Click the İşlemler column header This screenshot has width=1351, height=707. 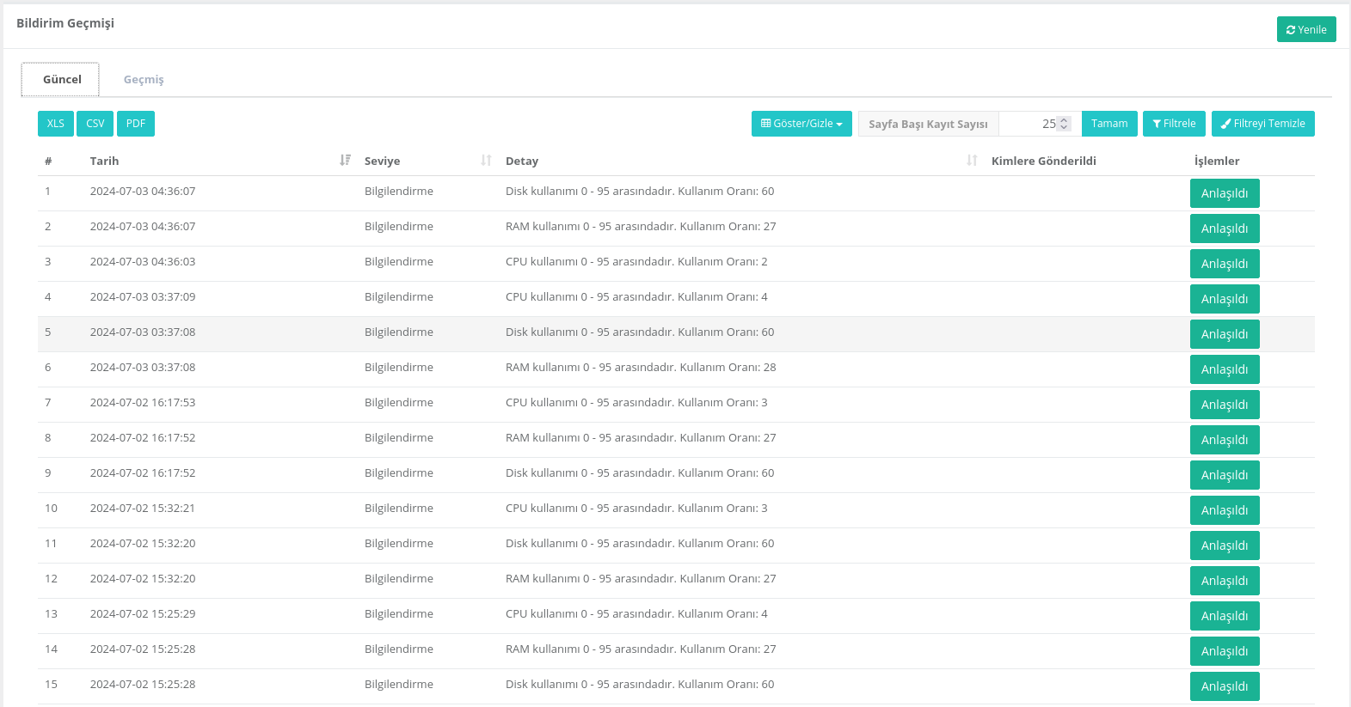tap(1217, 161)
